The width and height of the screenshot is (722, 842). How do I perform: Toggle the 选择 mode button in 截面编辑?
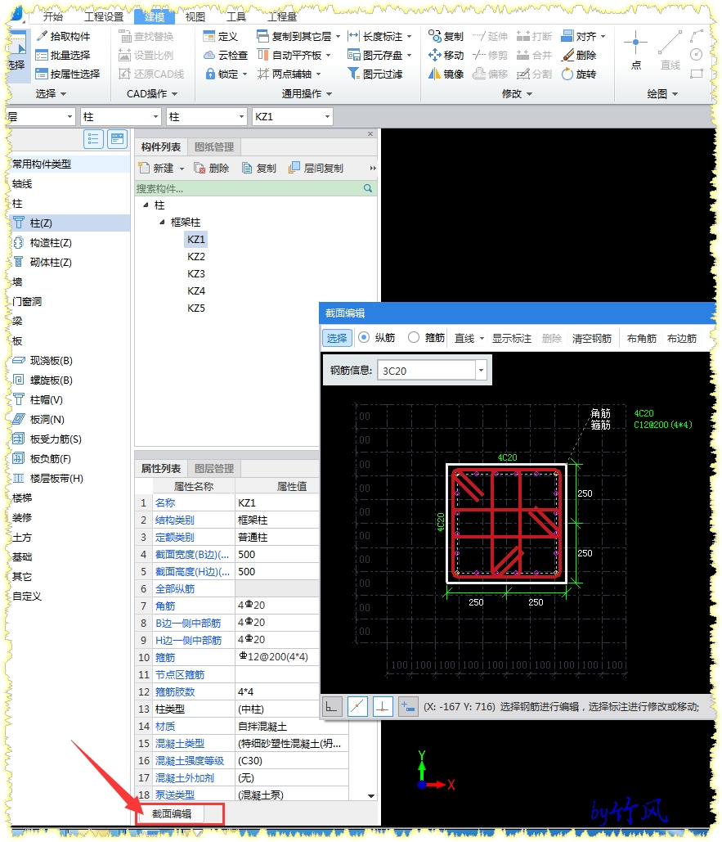click(337, 338)
